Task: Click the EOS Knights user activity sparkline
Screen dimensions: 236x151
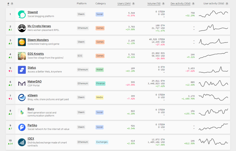Action: point(213,56)
